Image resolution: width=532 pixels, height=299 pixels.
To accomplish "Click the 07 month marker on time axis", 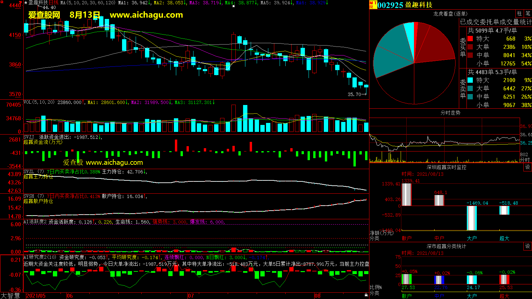I will 191,296.
